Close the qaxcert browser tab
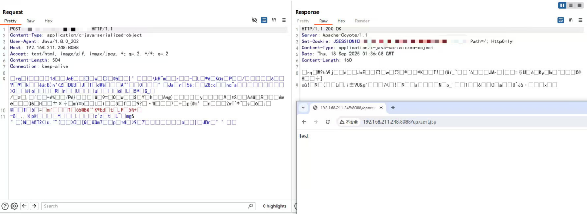This screenshot has width=587, height=214. click(381, 108)
